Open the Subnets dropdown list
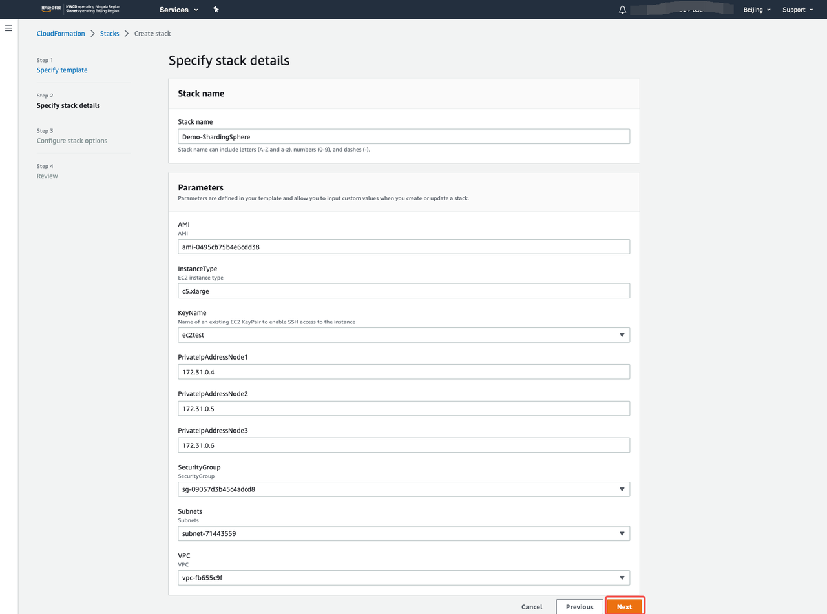 pos(403,534)
